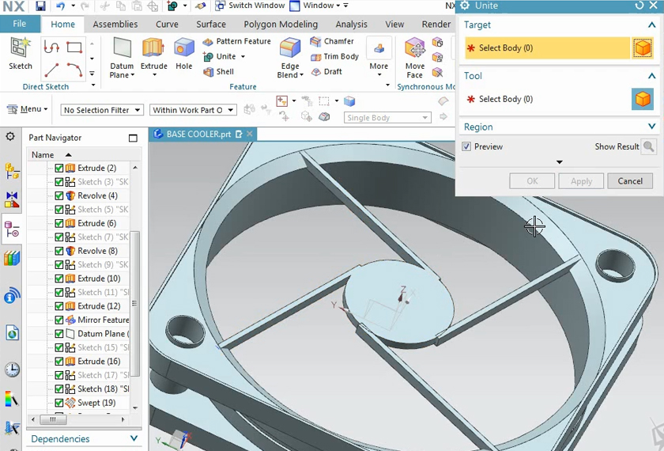Uncheck the Preview checkbox
The width and height of the screenshot is (664, 451).
(x=466, y=146)
